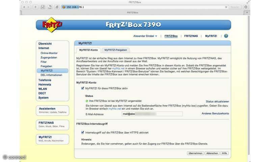Click the Safari back navigation arrow
The width and height of the screenshot is (270, 162).
point(24,7)
